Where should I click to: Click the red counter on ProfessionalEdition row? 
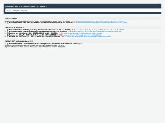[70, 32]
